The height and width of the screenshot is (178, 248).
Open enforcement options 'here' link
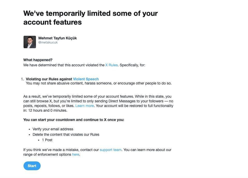[x=76, y=154]
